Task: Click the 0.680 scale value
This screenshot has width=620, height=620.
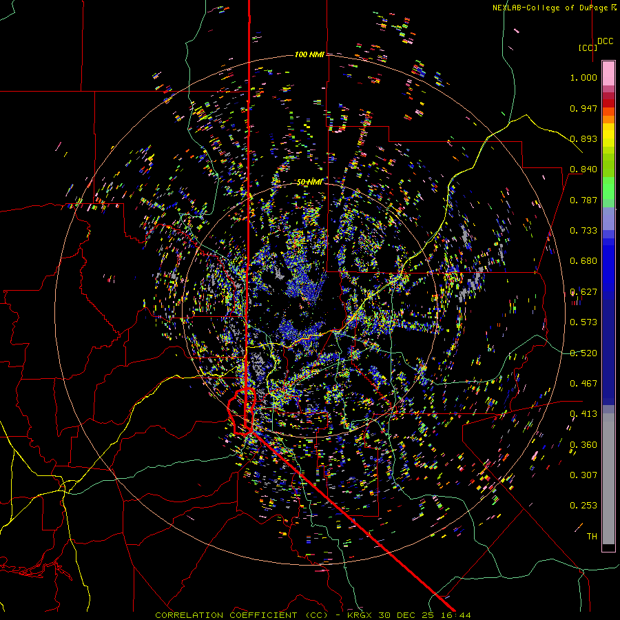Action: (x=583, y=261)
